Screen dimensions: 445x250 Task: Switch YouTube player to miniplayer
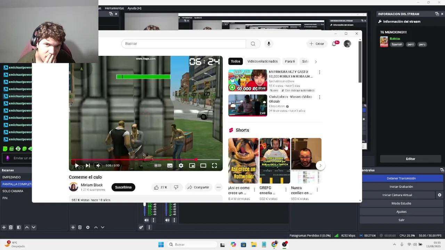[x=192, y=166]
